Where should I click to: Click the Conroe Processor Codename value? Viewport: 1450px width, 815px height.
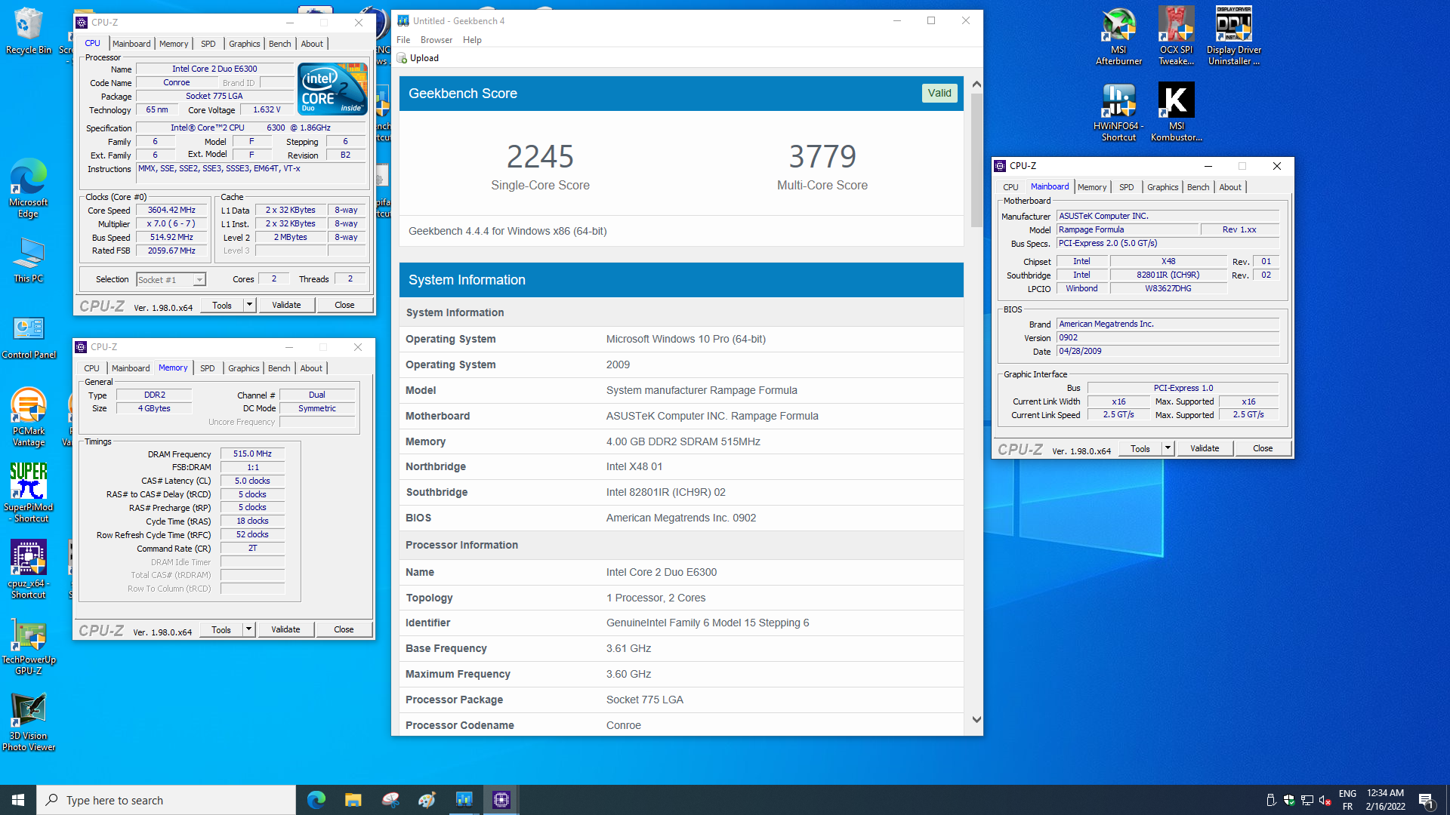[623, 725]
